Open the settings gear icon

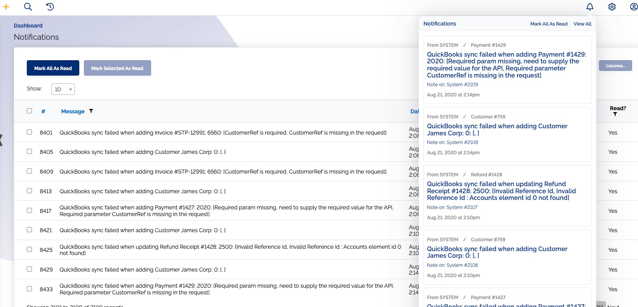pyautogui.click(x=612, y=7)
